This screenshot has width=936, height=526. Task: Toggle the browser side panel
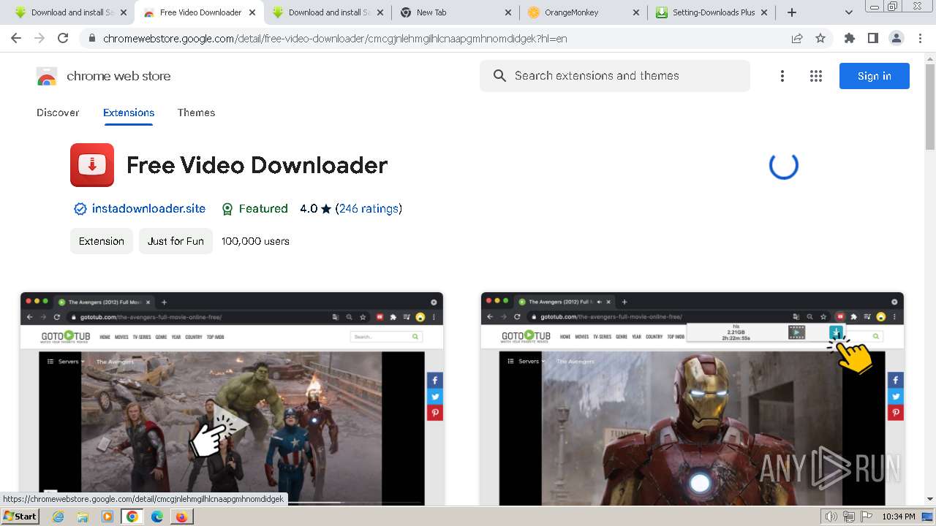872,38
